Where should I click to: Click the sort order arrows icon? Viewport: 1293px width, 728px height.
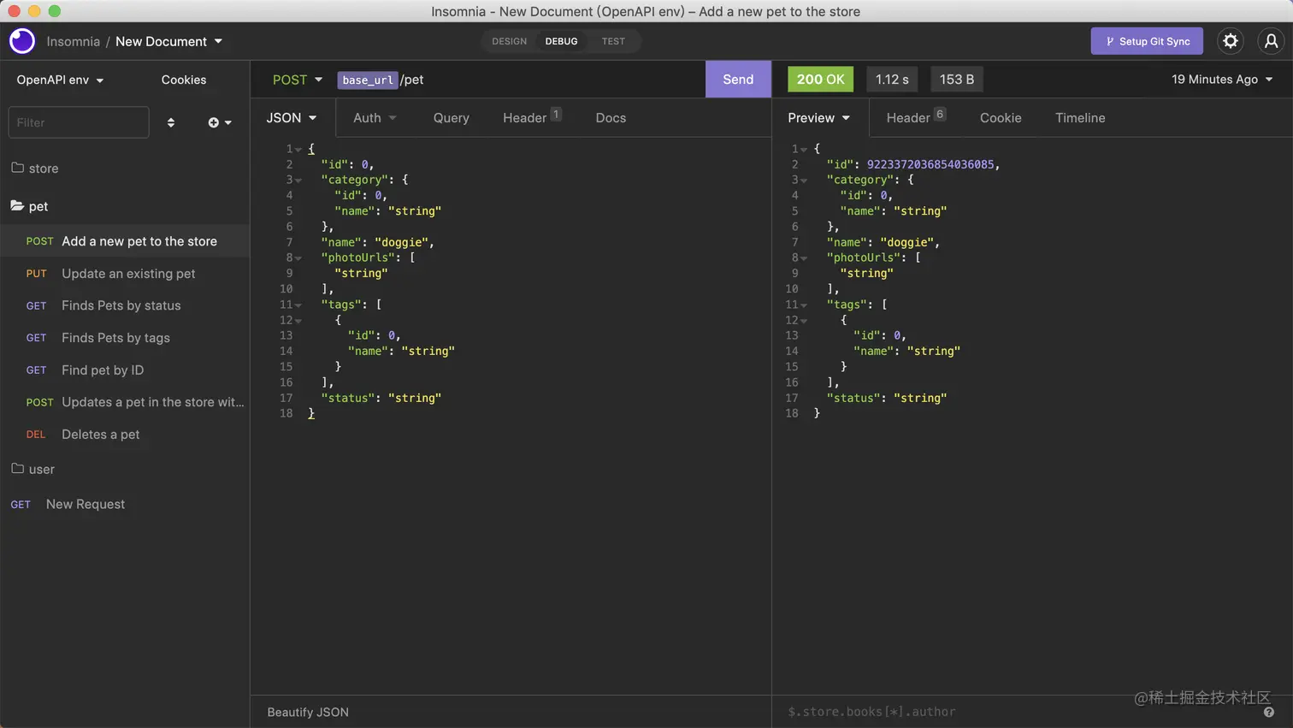pyautogui.click(x=171, y=122)
